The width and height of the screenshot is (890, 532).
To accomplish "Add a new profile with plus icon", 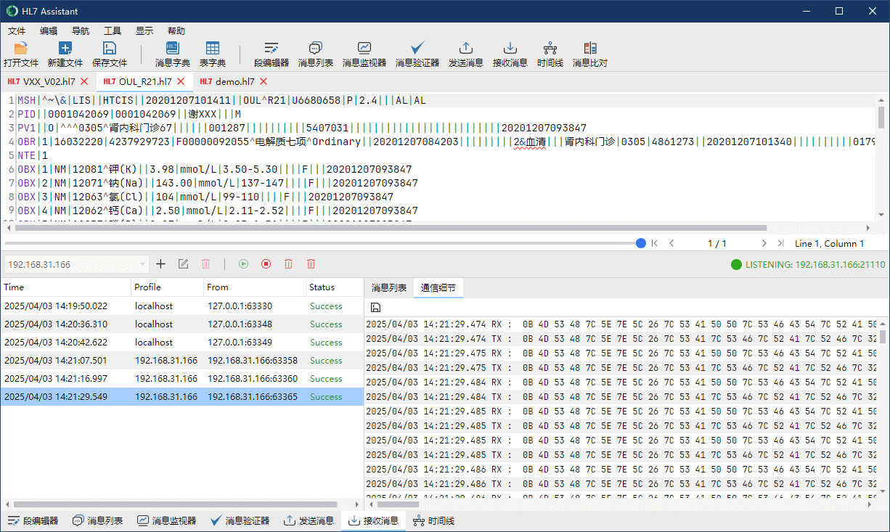I will coord(161,264).
